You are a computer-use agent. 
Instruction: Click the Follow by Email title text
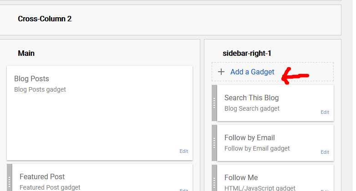[x=249, y=137]
